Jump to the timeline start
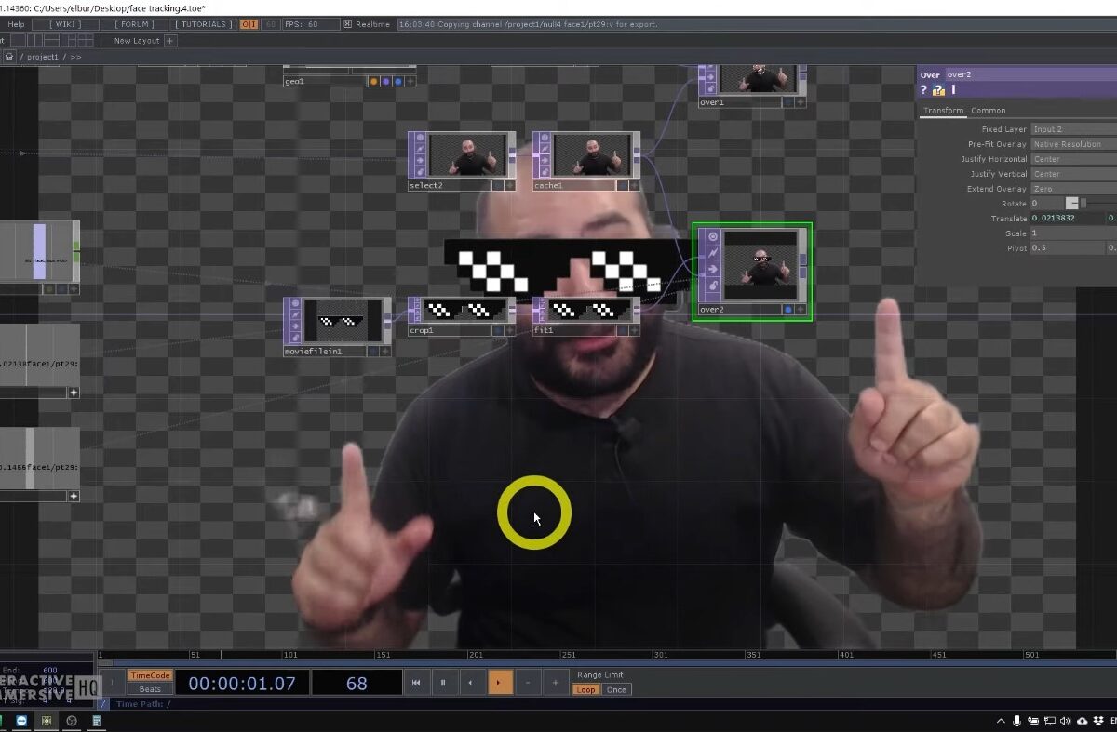1117x732 pixels. click(416, 683)
